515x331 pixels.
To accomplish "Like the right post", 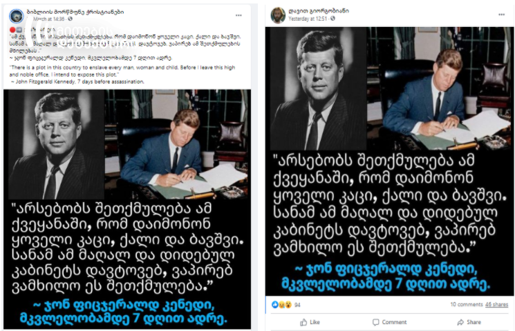I will (x=310, y=322).
